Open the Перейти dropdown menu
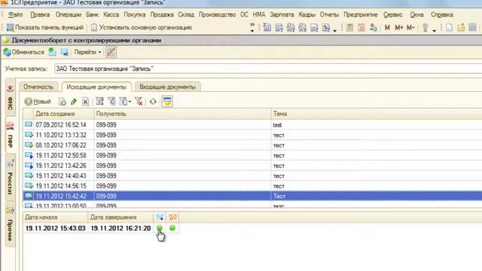 pyautogui.click(x=87, y=52)
